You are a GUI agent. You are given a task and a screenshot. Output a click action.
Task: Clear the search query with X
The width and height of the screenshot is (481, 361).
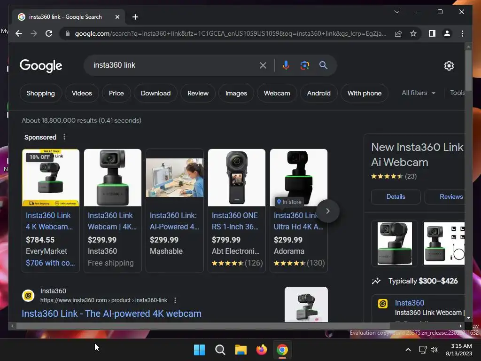click(263, 65)
